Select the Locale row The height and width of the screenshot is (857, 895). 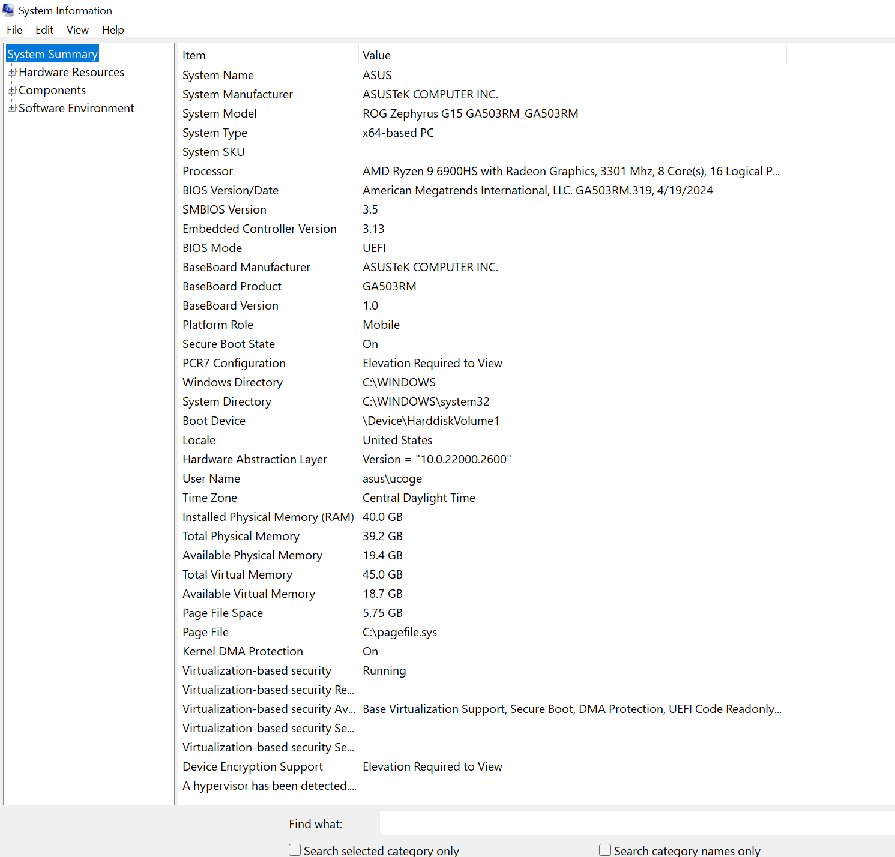coord(483,440)
